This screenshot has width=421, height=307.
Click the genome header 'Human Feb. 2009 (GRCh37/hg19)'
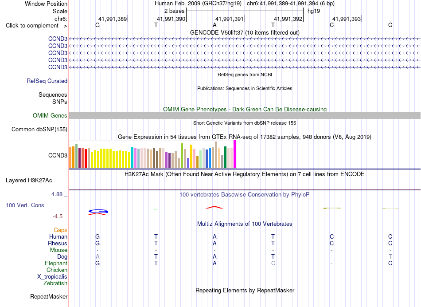pos(198,4)
